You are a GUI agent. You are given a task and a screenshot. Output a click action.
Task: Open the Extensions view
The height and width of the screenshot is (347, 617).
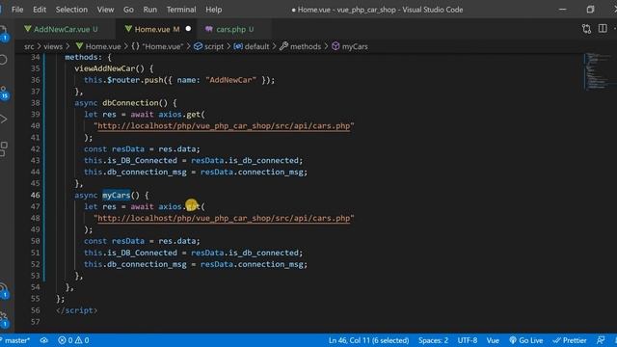coord(3,149)
